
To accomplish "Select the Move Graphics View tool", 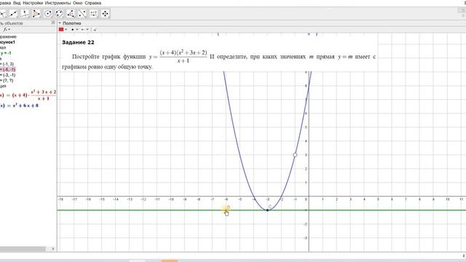I will [105, 14].
